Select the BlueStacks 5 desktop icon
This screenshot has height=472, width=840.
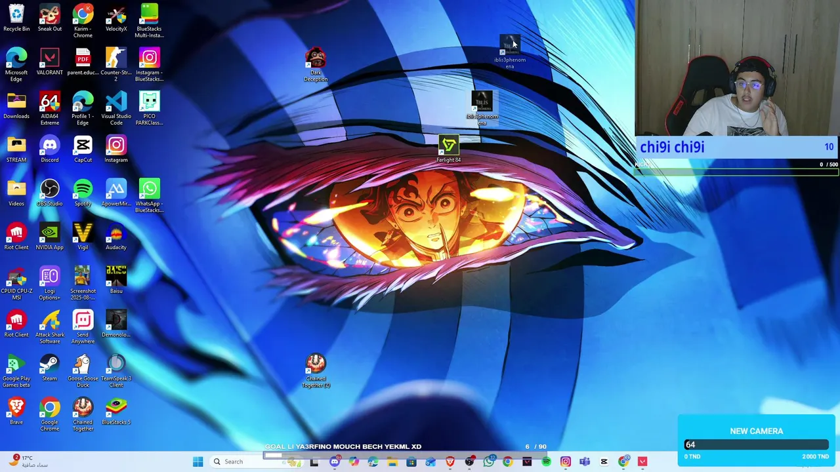pyautogui.click(x=116, y=412)
